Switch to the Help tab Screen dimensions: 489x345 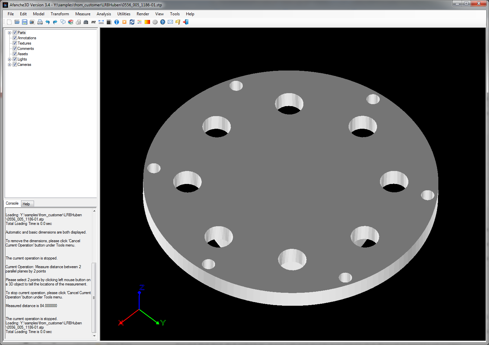pos(26,204)
